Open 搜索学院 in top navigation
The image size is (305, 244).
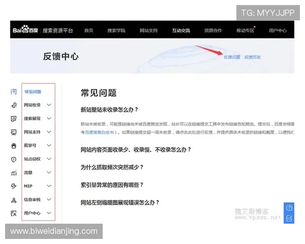116,30
